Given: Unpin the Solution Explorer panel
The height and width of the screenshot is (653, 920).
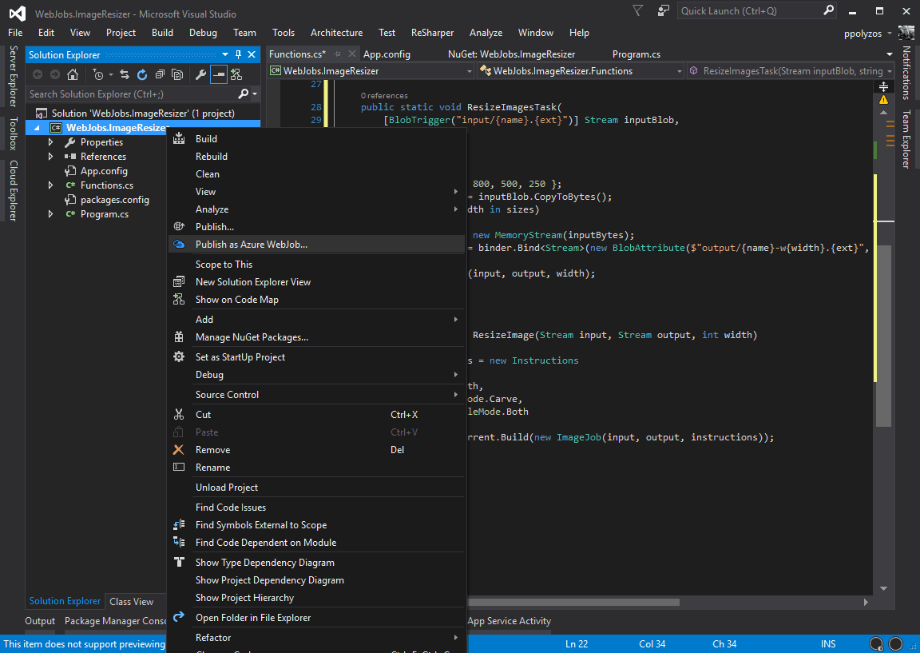Looking at the screenshot, I should [x=239, y=54].
